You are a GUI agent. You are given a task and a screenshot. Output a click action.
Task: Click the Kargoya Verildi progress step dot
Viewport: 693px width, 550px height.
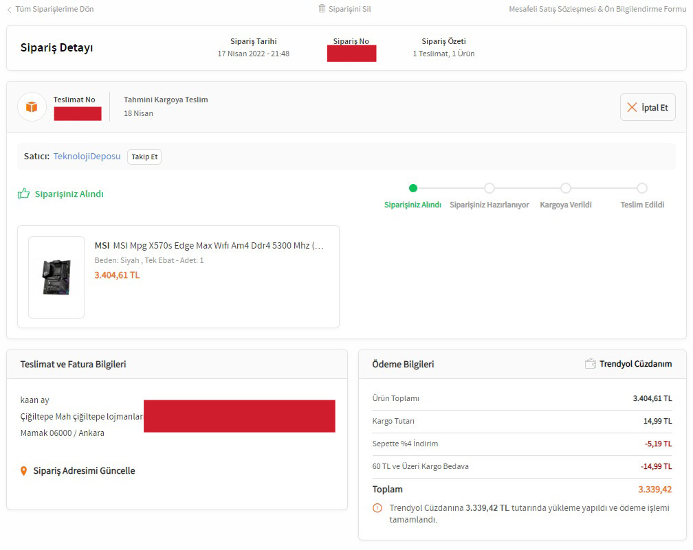tap(566, 188)
